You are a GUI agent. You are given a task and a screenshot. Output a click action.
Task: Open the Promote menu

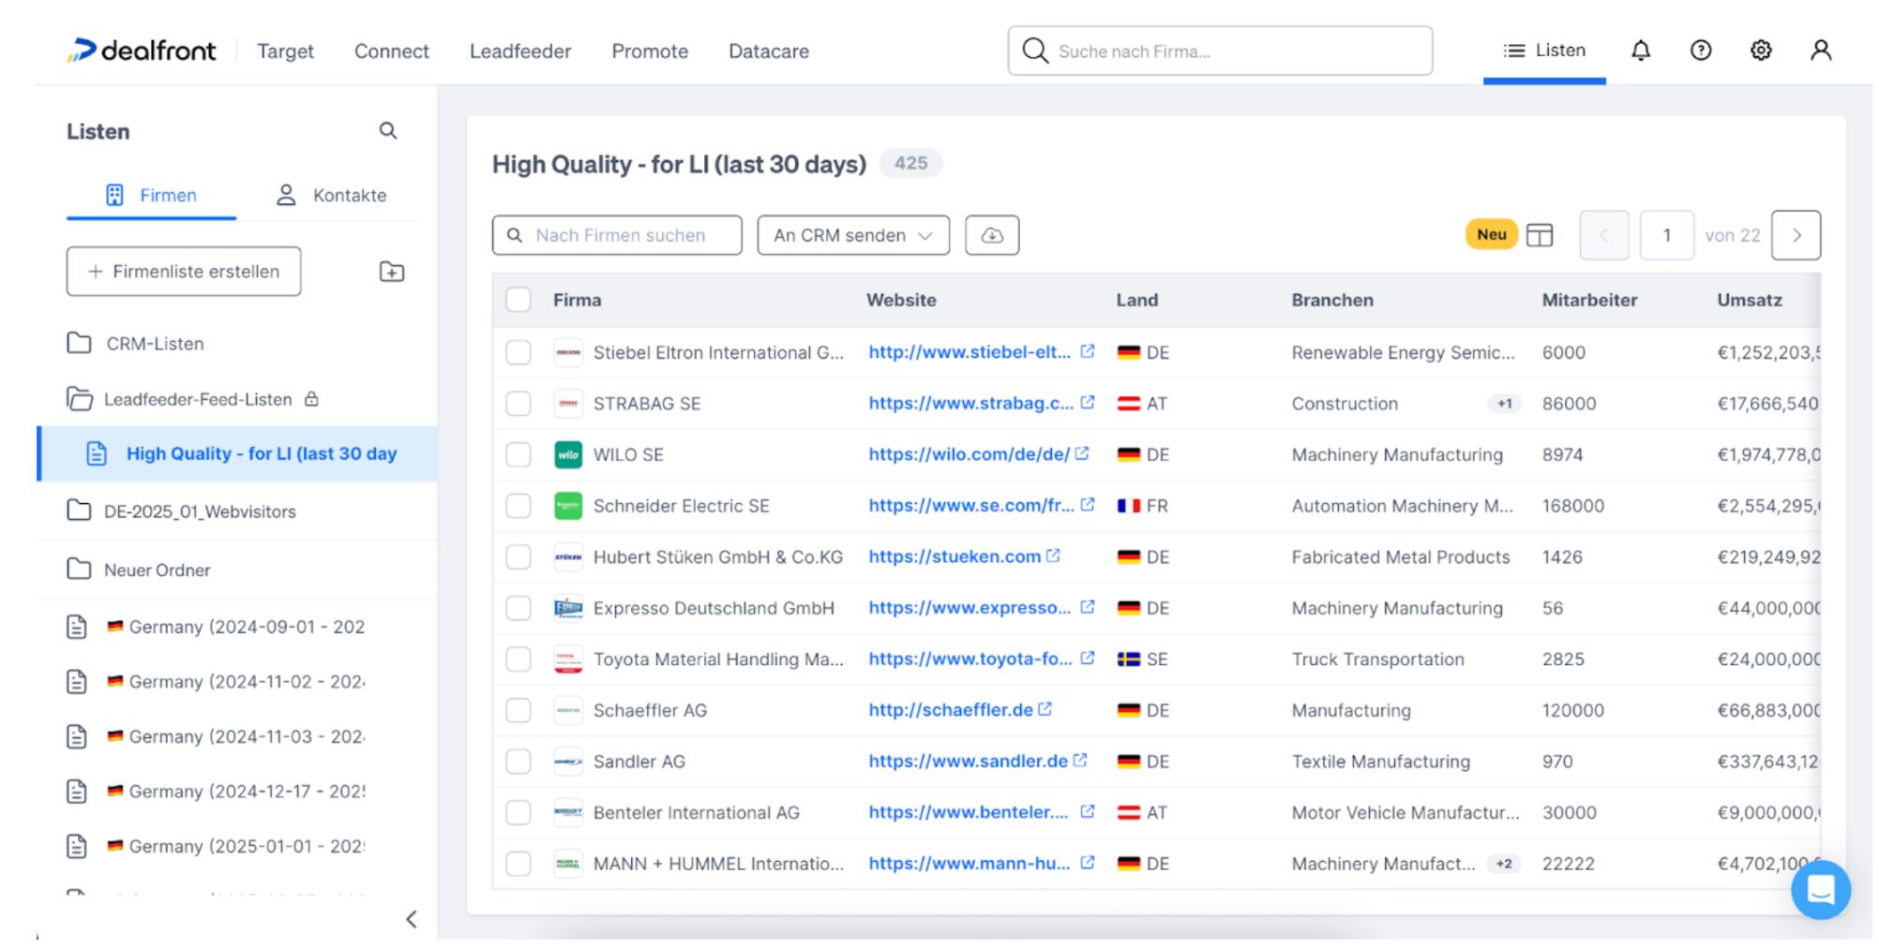click(650, 52)
